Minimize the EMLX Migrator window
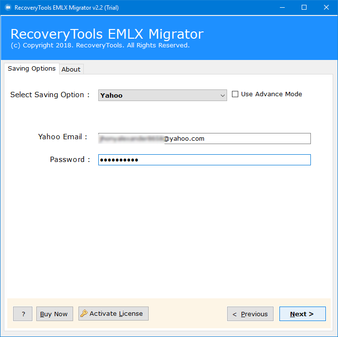 click(282, 8)
